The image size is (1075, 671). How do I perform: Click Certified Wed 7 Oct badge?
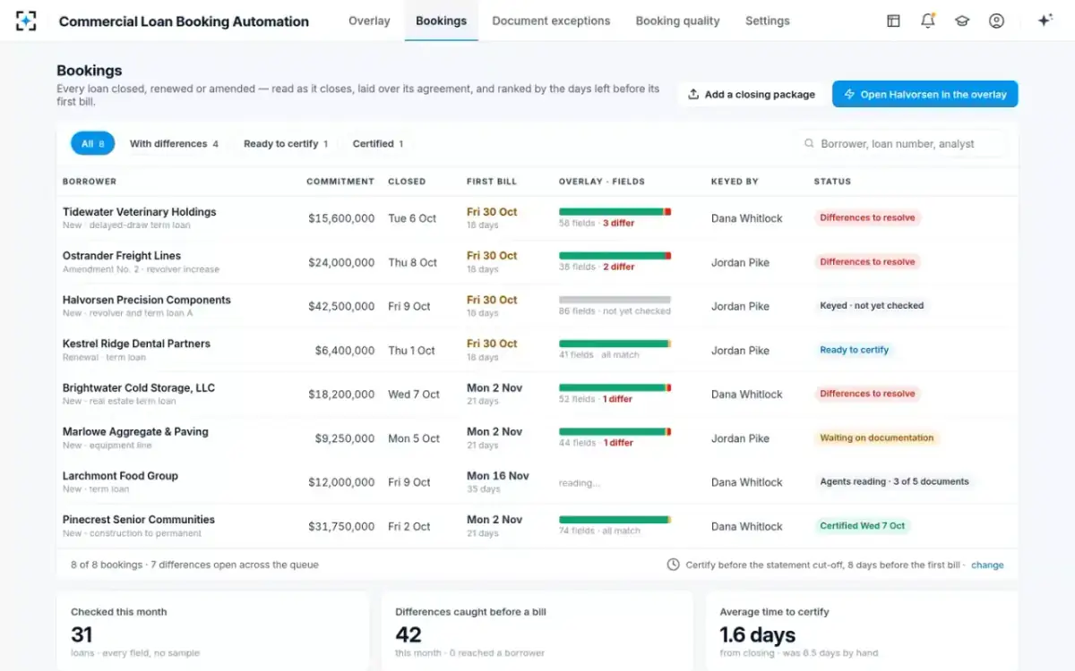pos(863,526)
